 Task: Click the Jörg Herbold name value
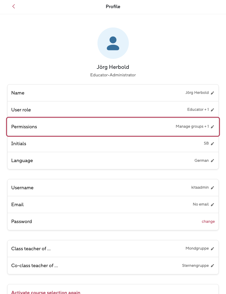point(197,93)
